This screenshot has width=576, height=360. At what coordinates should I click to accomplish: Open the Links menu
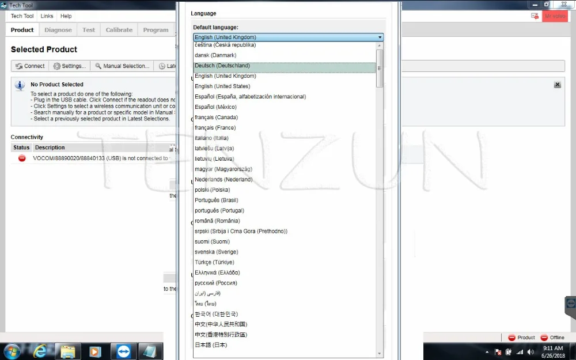point(47,16)
